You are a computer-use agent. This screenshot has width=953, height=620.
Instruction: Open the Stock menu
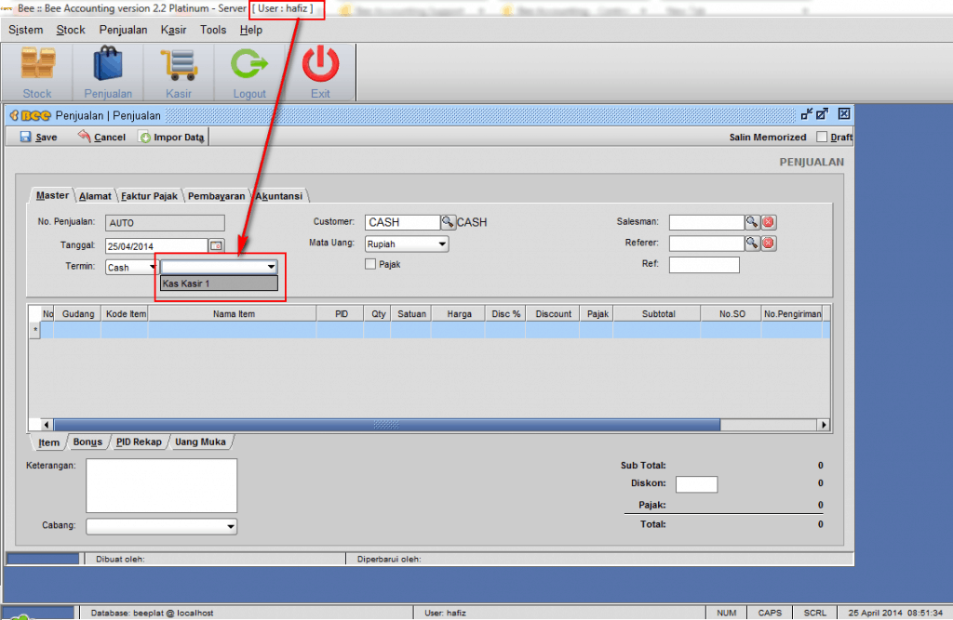coord(71,30)
